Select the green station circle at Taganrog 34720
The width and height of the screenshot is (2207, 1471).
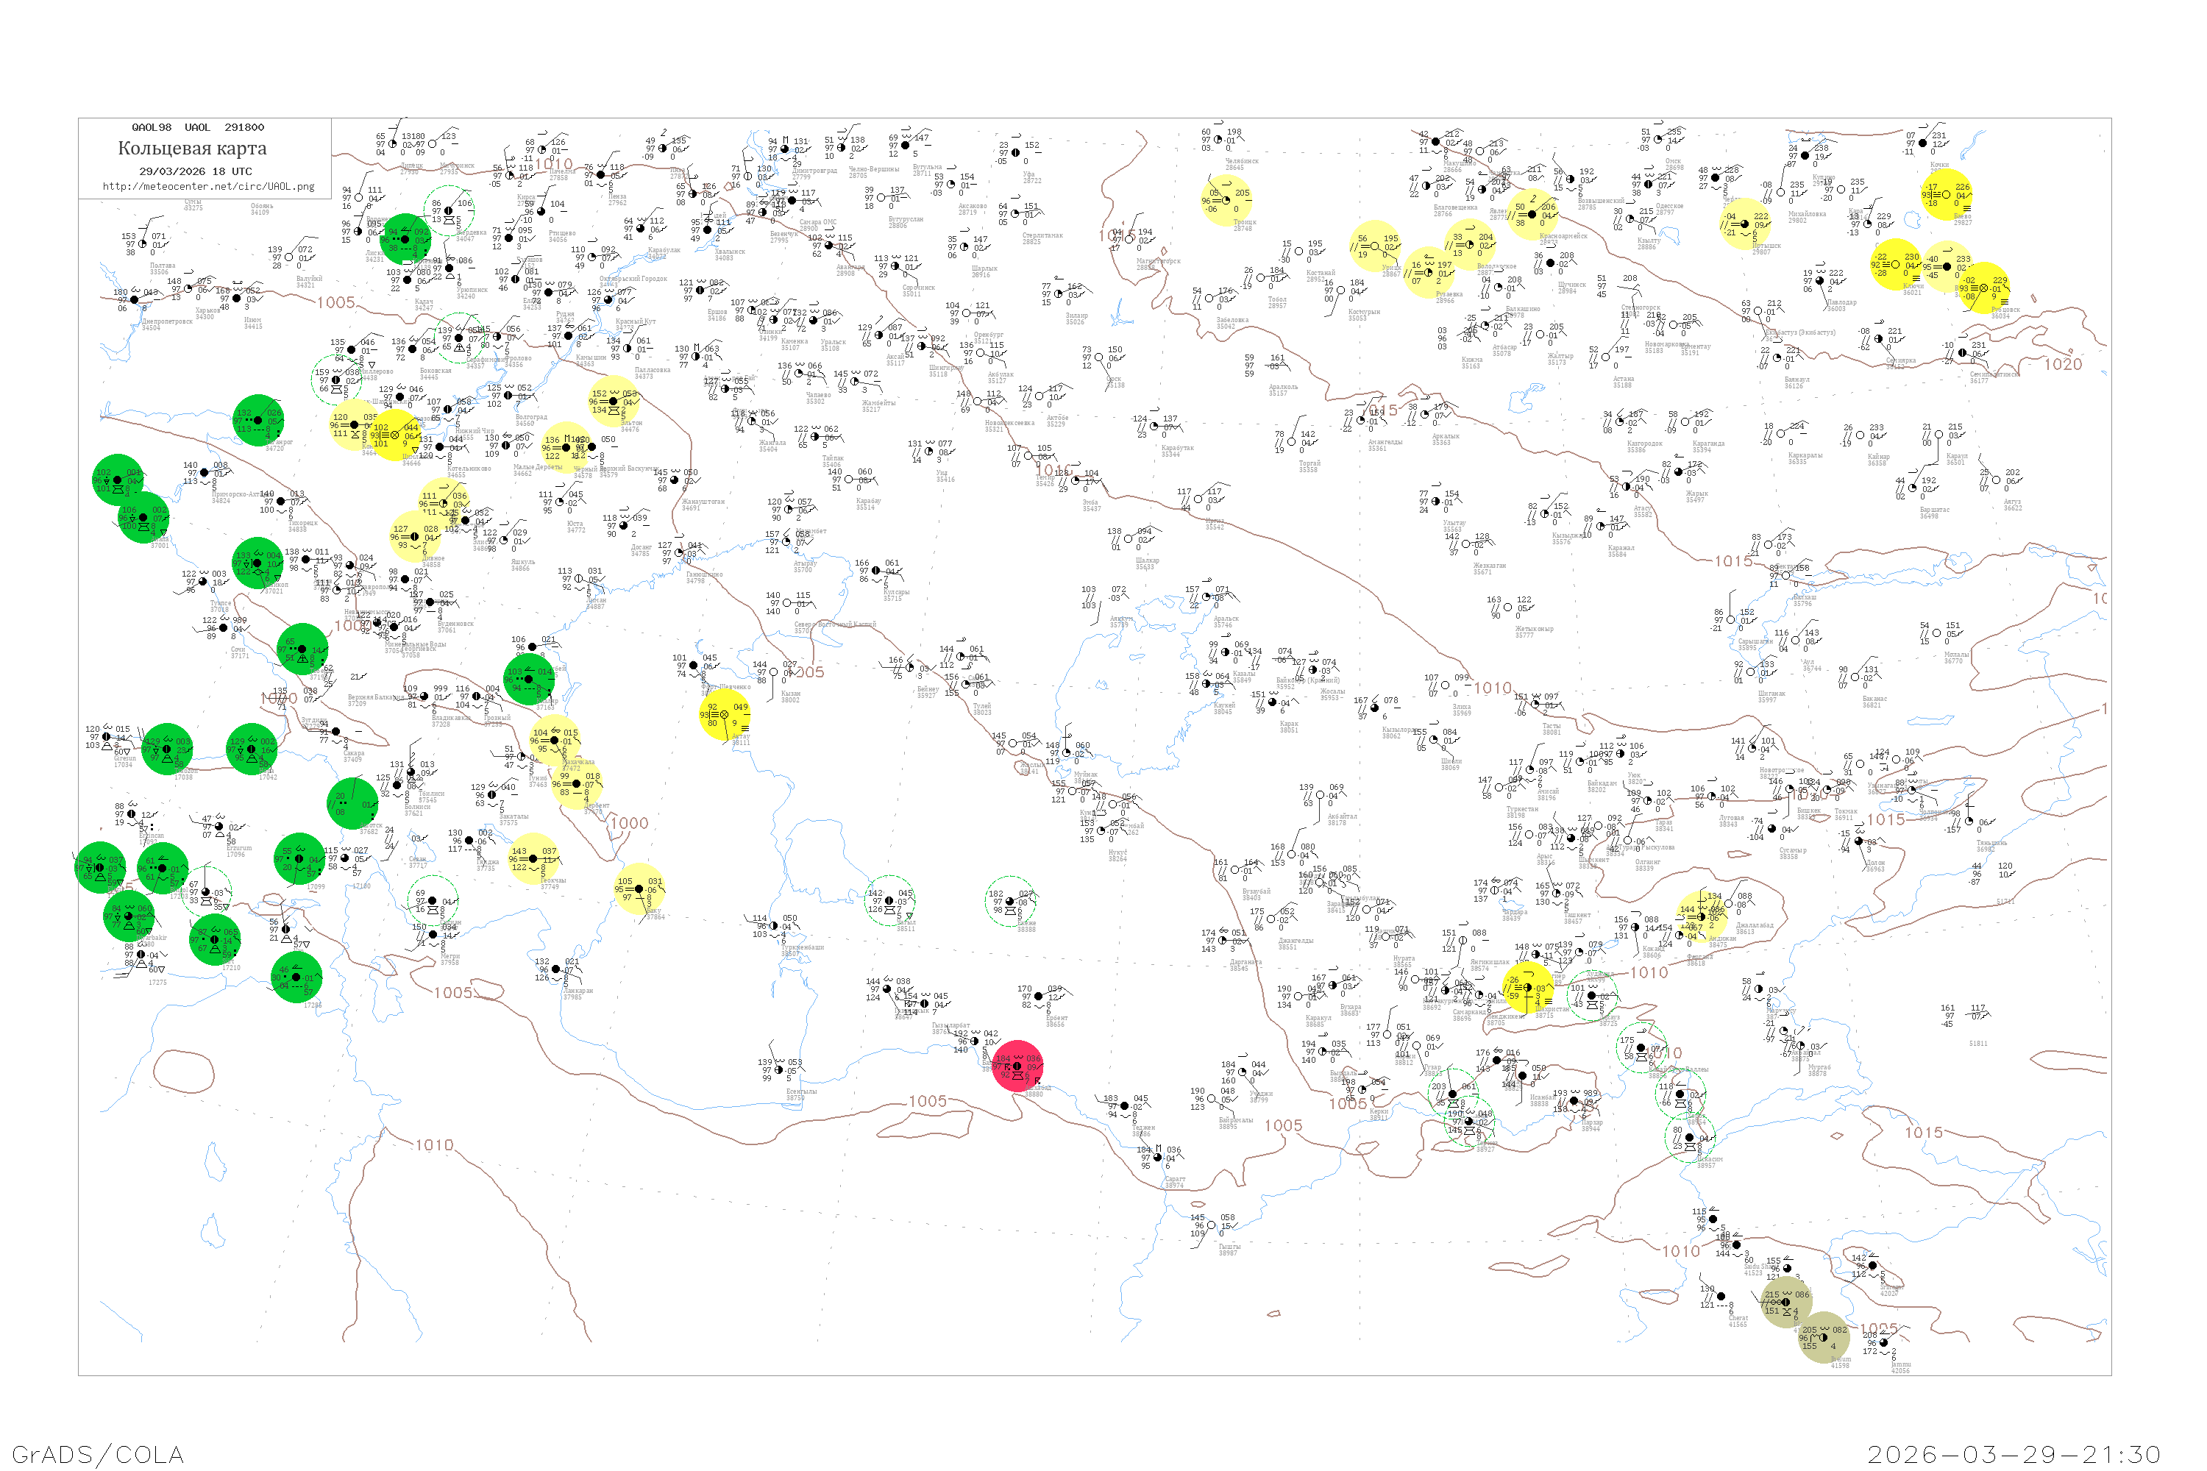click(x=258, y=420)
